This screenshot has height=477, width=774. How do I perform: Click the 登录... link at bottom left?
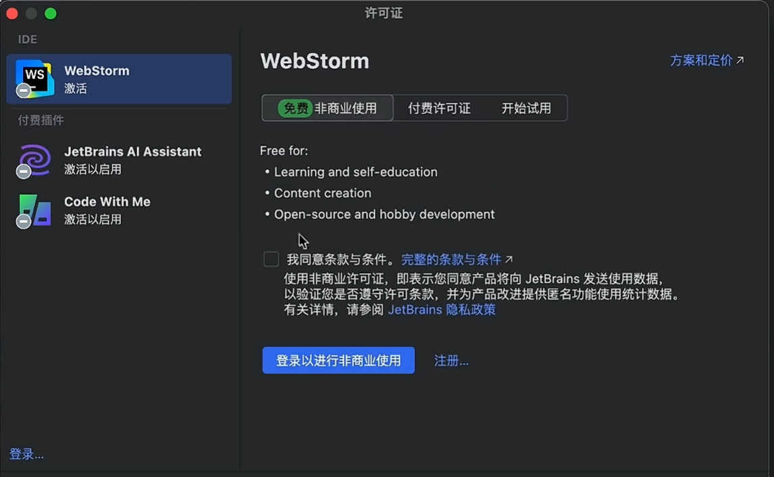(26, 454)
